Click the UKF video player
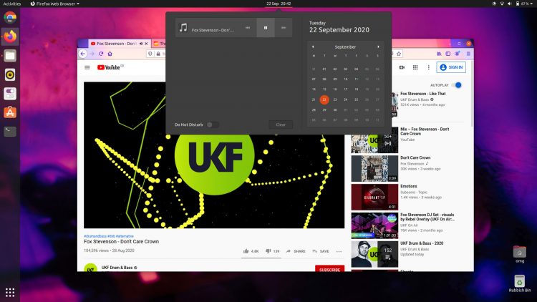Viewport: 537px width, 302px height. click(x=214, y=155)
